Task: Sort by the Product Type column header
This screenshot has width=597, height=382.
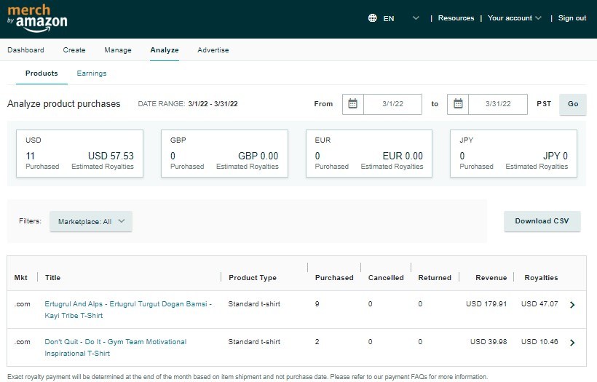Action: [x=253, y=278]
